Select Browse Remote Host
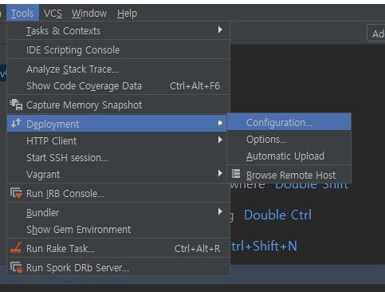385x292 pixels. (x=289, y=175)
